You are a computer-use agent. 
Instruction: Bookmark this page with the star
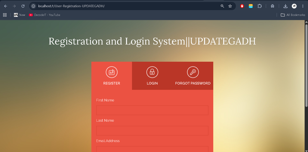tap(230, 6)
